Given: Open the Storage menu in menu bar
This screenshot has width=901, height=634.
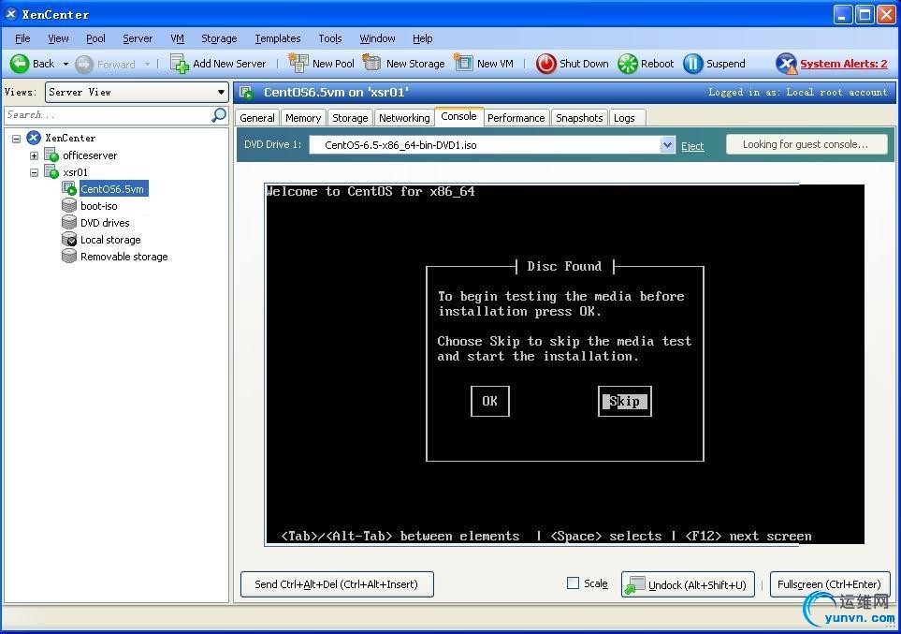Looking at the screenshot, I should 219,38.
